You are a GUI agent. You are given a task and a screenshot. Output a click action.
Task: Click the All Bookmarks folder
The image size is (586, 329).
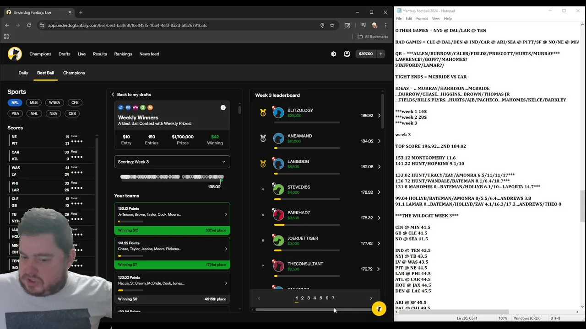tap(373, 37)
